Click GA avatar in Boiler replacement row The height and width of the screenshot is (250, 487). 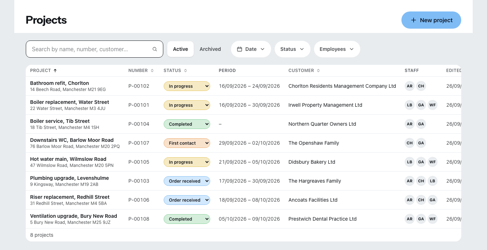pyautogui.click(x=421, y=105)
